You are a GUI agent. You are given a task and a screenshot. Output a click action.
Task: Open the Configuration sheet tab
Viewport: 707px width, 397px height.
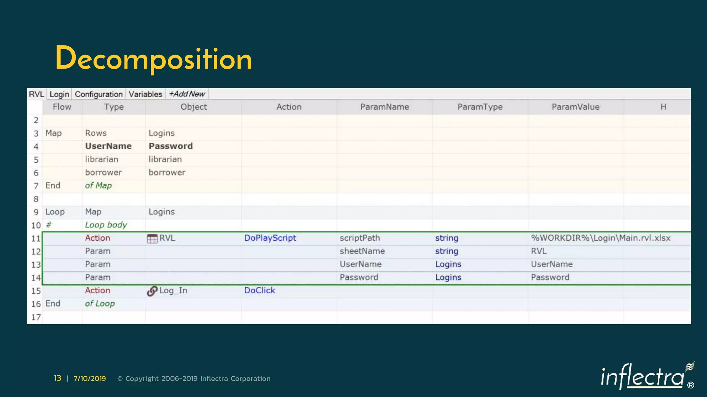[98, 94]
